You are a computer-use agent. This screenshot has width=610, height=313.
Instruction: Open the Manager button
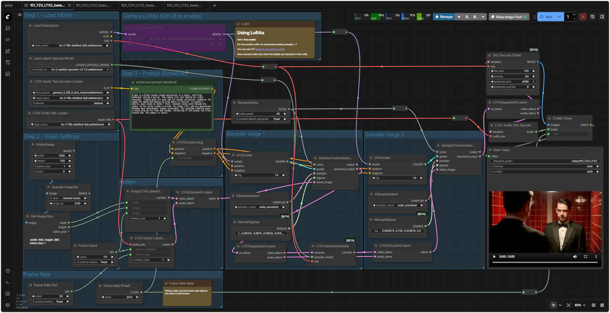444,17
